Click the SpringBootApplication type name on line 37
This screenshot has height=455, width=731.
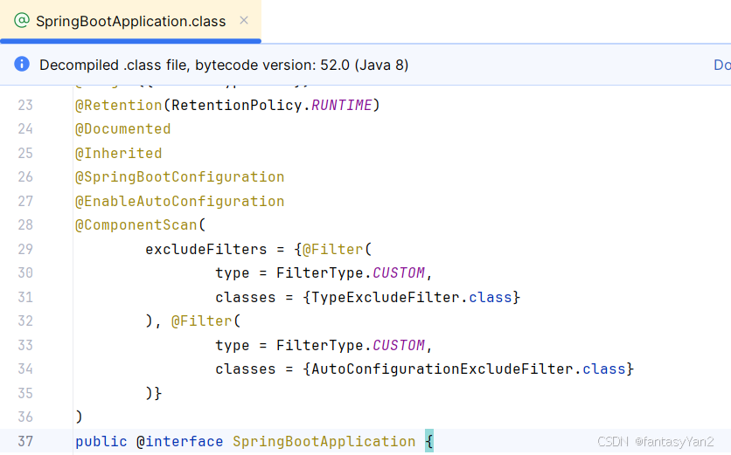click(x=324, y=442)
